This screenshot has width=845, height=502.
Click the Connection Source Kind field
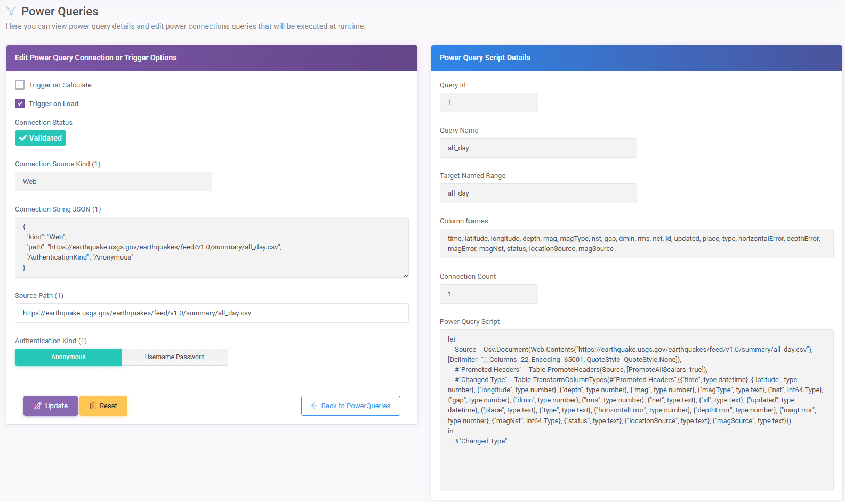(x=114, y=182)
